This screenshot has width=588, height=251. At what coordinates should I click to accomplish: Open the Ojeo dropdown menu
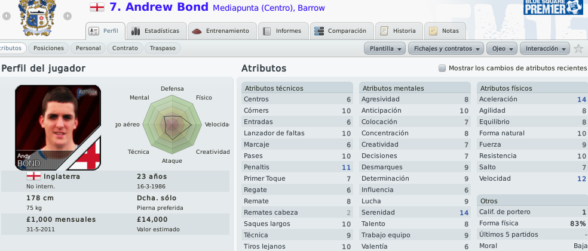pos(502,49)
